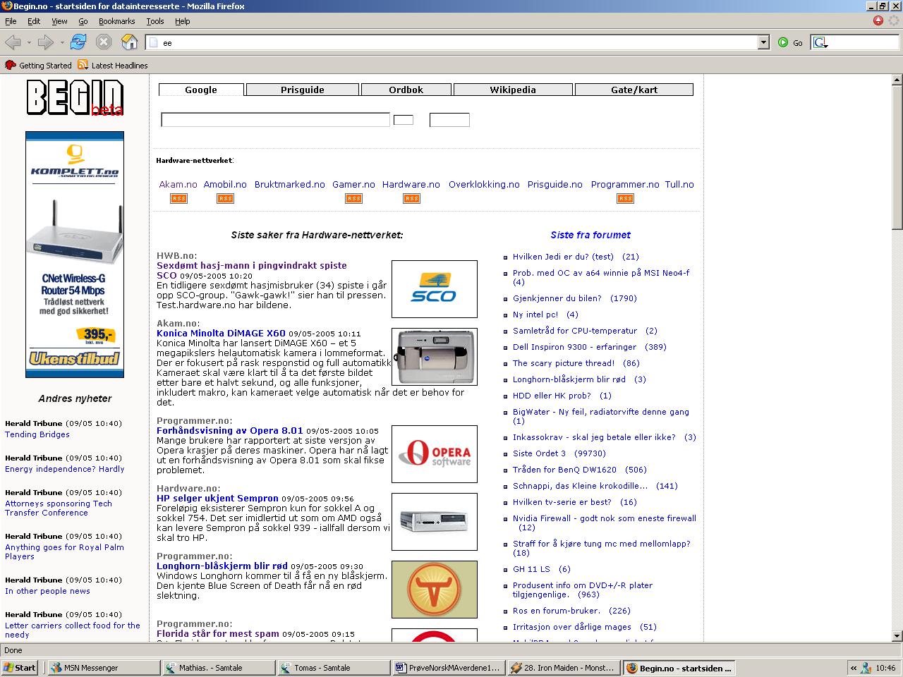
Task: Click the green Go button
Action: (x=790, y=42)
